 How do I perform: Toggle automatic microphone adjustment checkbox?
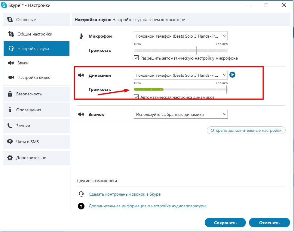point(136,58)
